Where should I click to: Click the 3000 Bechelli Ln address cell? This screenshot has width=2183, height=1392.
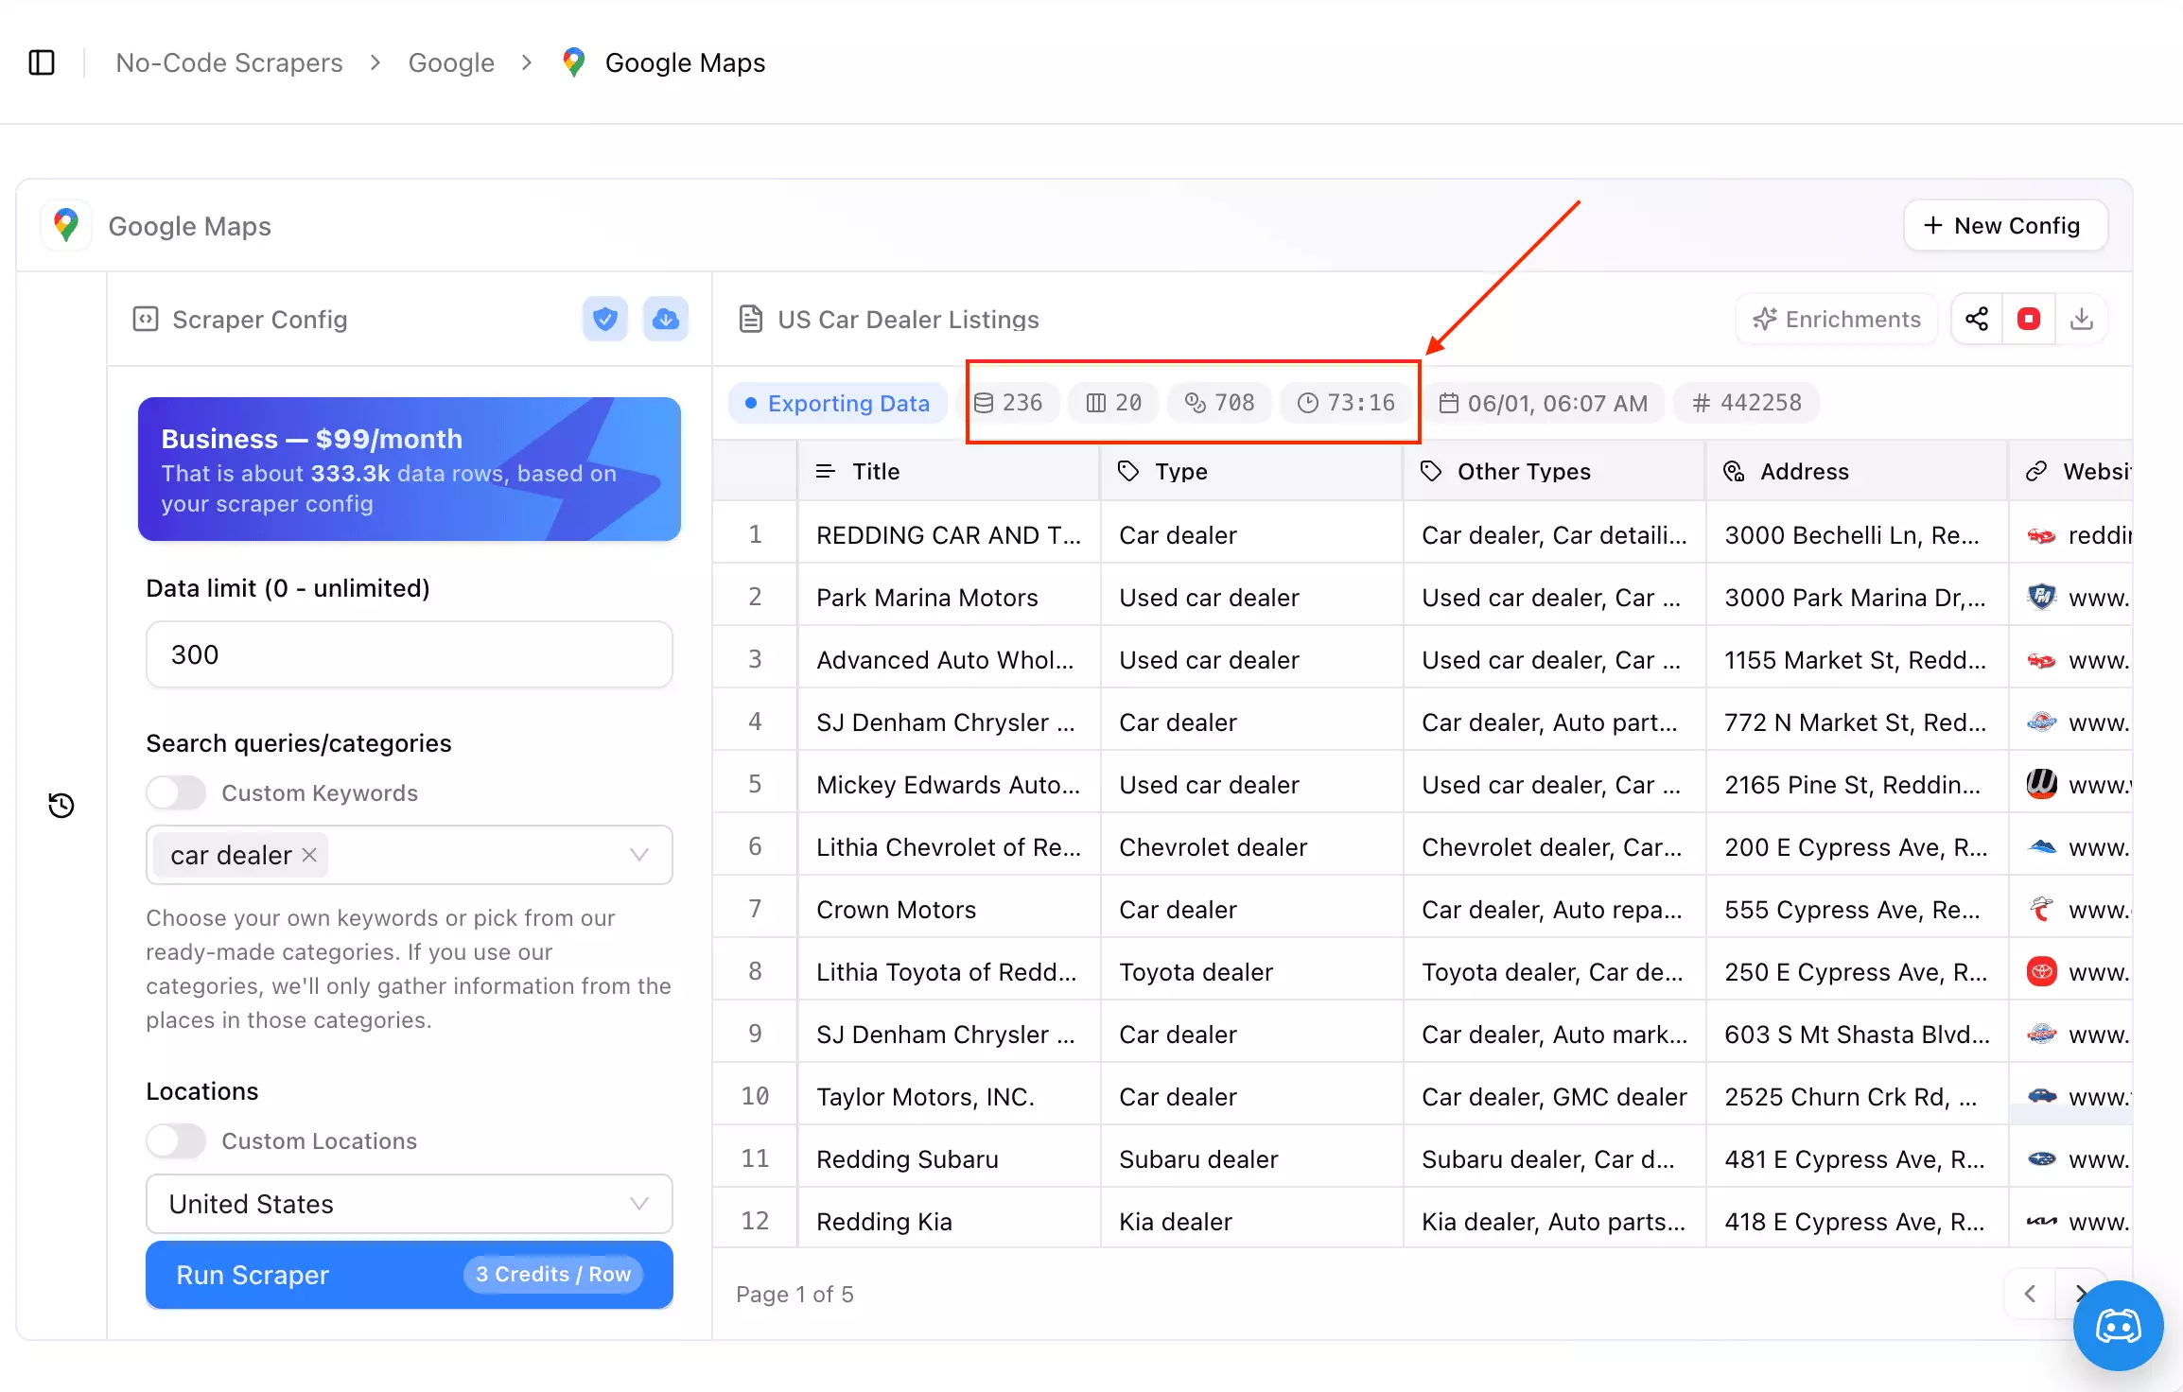(1857, 534)
